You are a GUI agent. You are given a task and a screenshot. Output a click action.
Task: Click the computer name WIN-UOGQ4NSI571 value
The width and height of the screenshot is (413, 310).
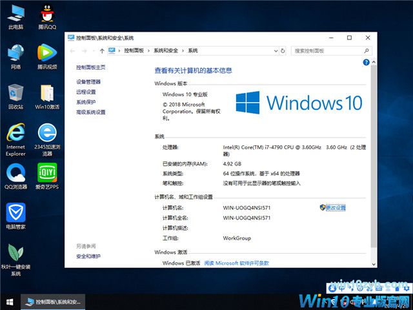point(247,208)
